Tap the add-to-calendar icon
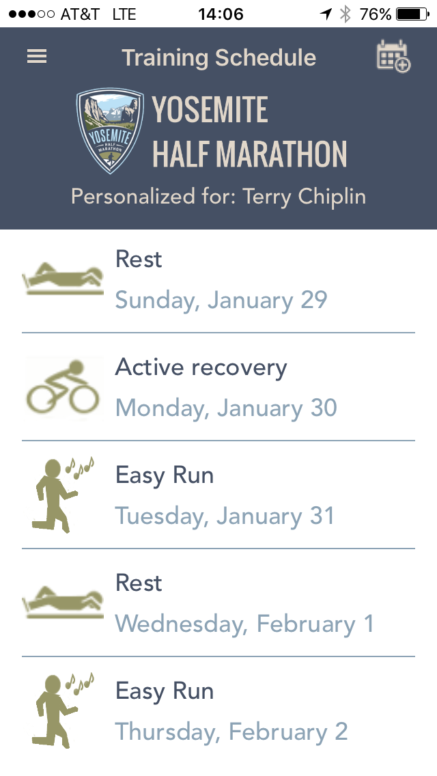437x776 pixels. [x=393, y=57]
